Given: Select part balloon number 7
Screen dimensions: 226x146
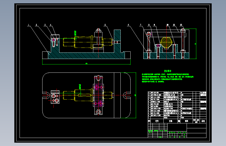Looking at the screenshot, I should 141,25.
